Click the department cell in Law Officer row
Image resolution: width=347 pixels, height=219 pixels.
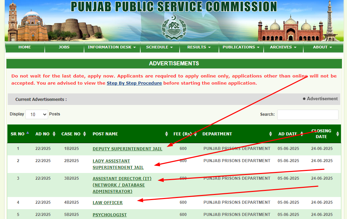point(237,202)
